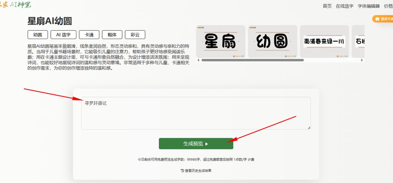Select the 彩云 tag
Screen dimensions: 393x183
135,35
